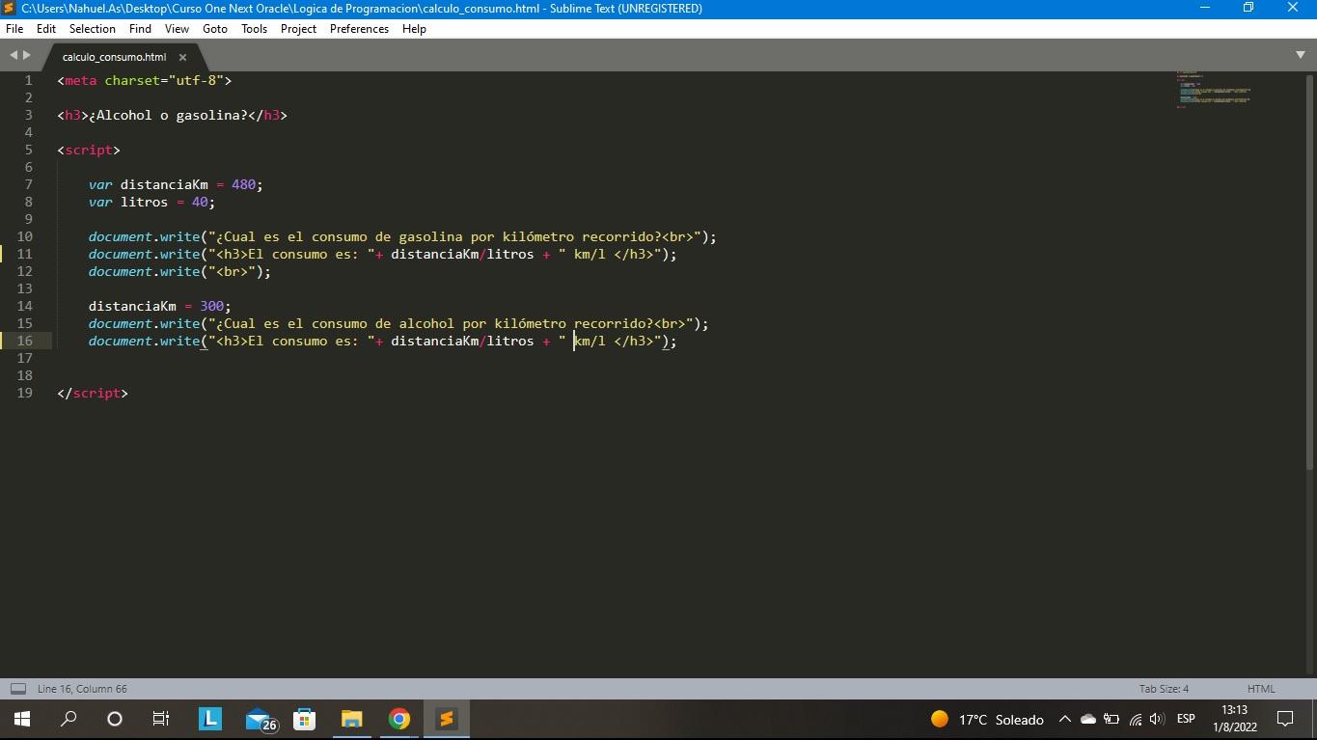The image size is (1317, 740).
Task: Open the Project menu
Action: pos(299,29)
